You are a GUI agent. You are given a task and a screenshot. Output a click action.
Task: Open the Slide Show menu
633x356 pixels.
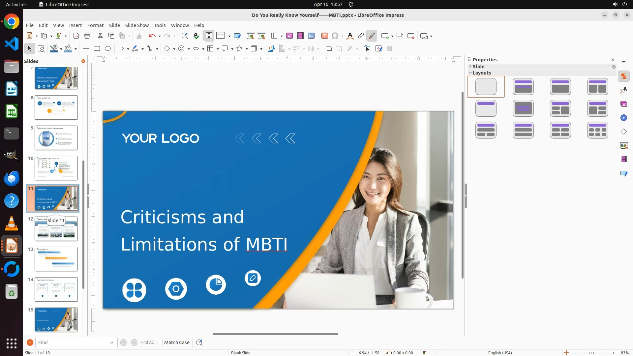click(137, 25)
